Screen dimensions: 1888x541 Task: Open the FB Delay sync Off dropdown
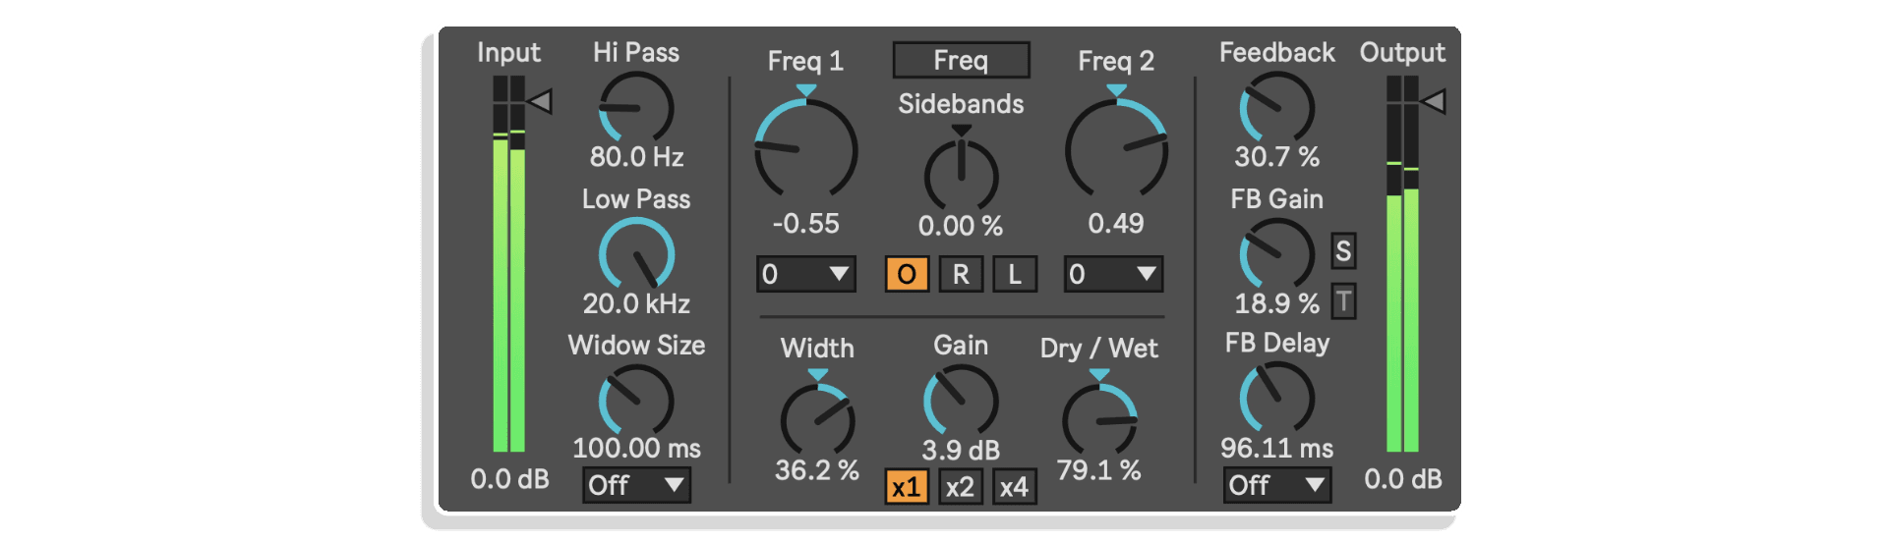pos(1276,485)
